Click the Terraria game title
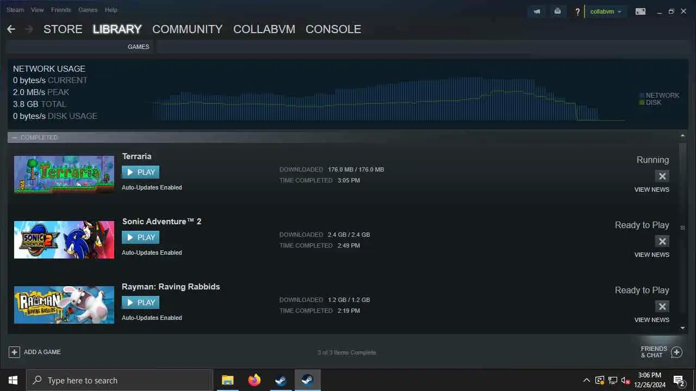This screenshot has height=391, width=696. [x=136, y=156]
